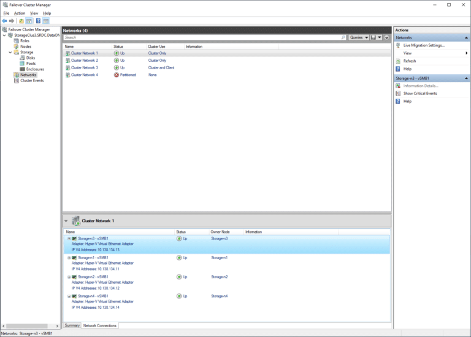
Task: Click the Refresh action icon
Action: (x=398, y=61)
